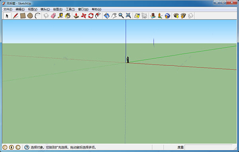Screen dimensions: 239x152
Task: Open the 窗口(W) menu
Action: pyautogui.click(x=83, y=10)
